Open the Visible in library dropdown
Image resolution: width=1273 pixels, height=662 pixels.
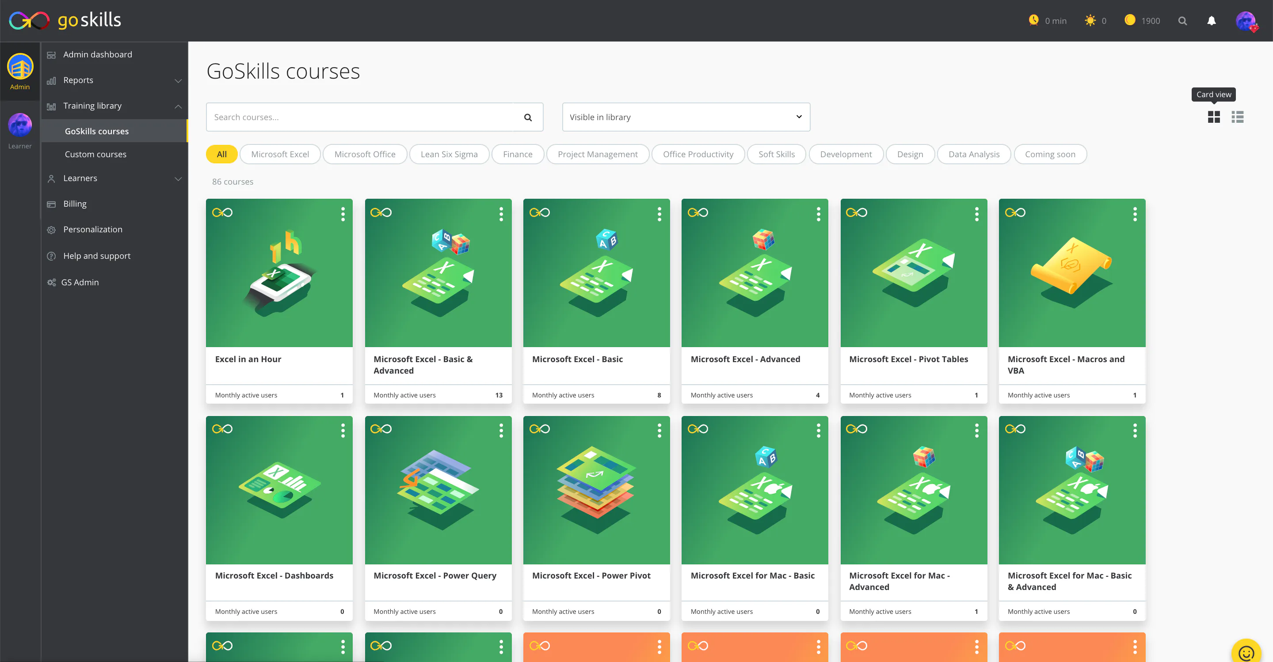click(686, 117)
